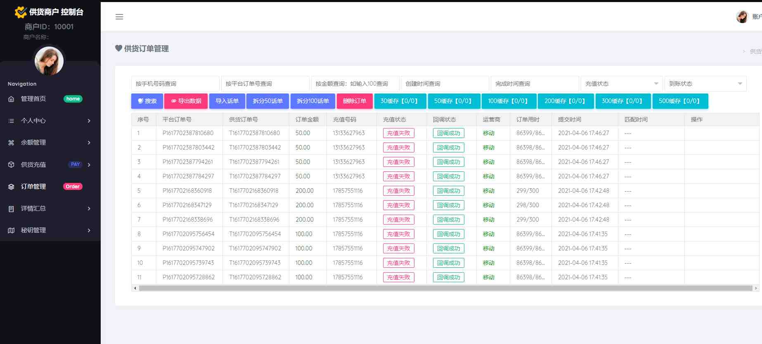
Task: Expand the 秘钥管理 submenu chevron
Action: coord(89,230)
